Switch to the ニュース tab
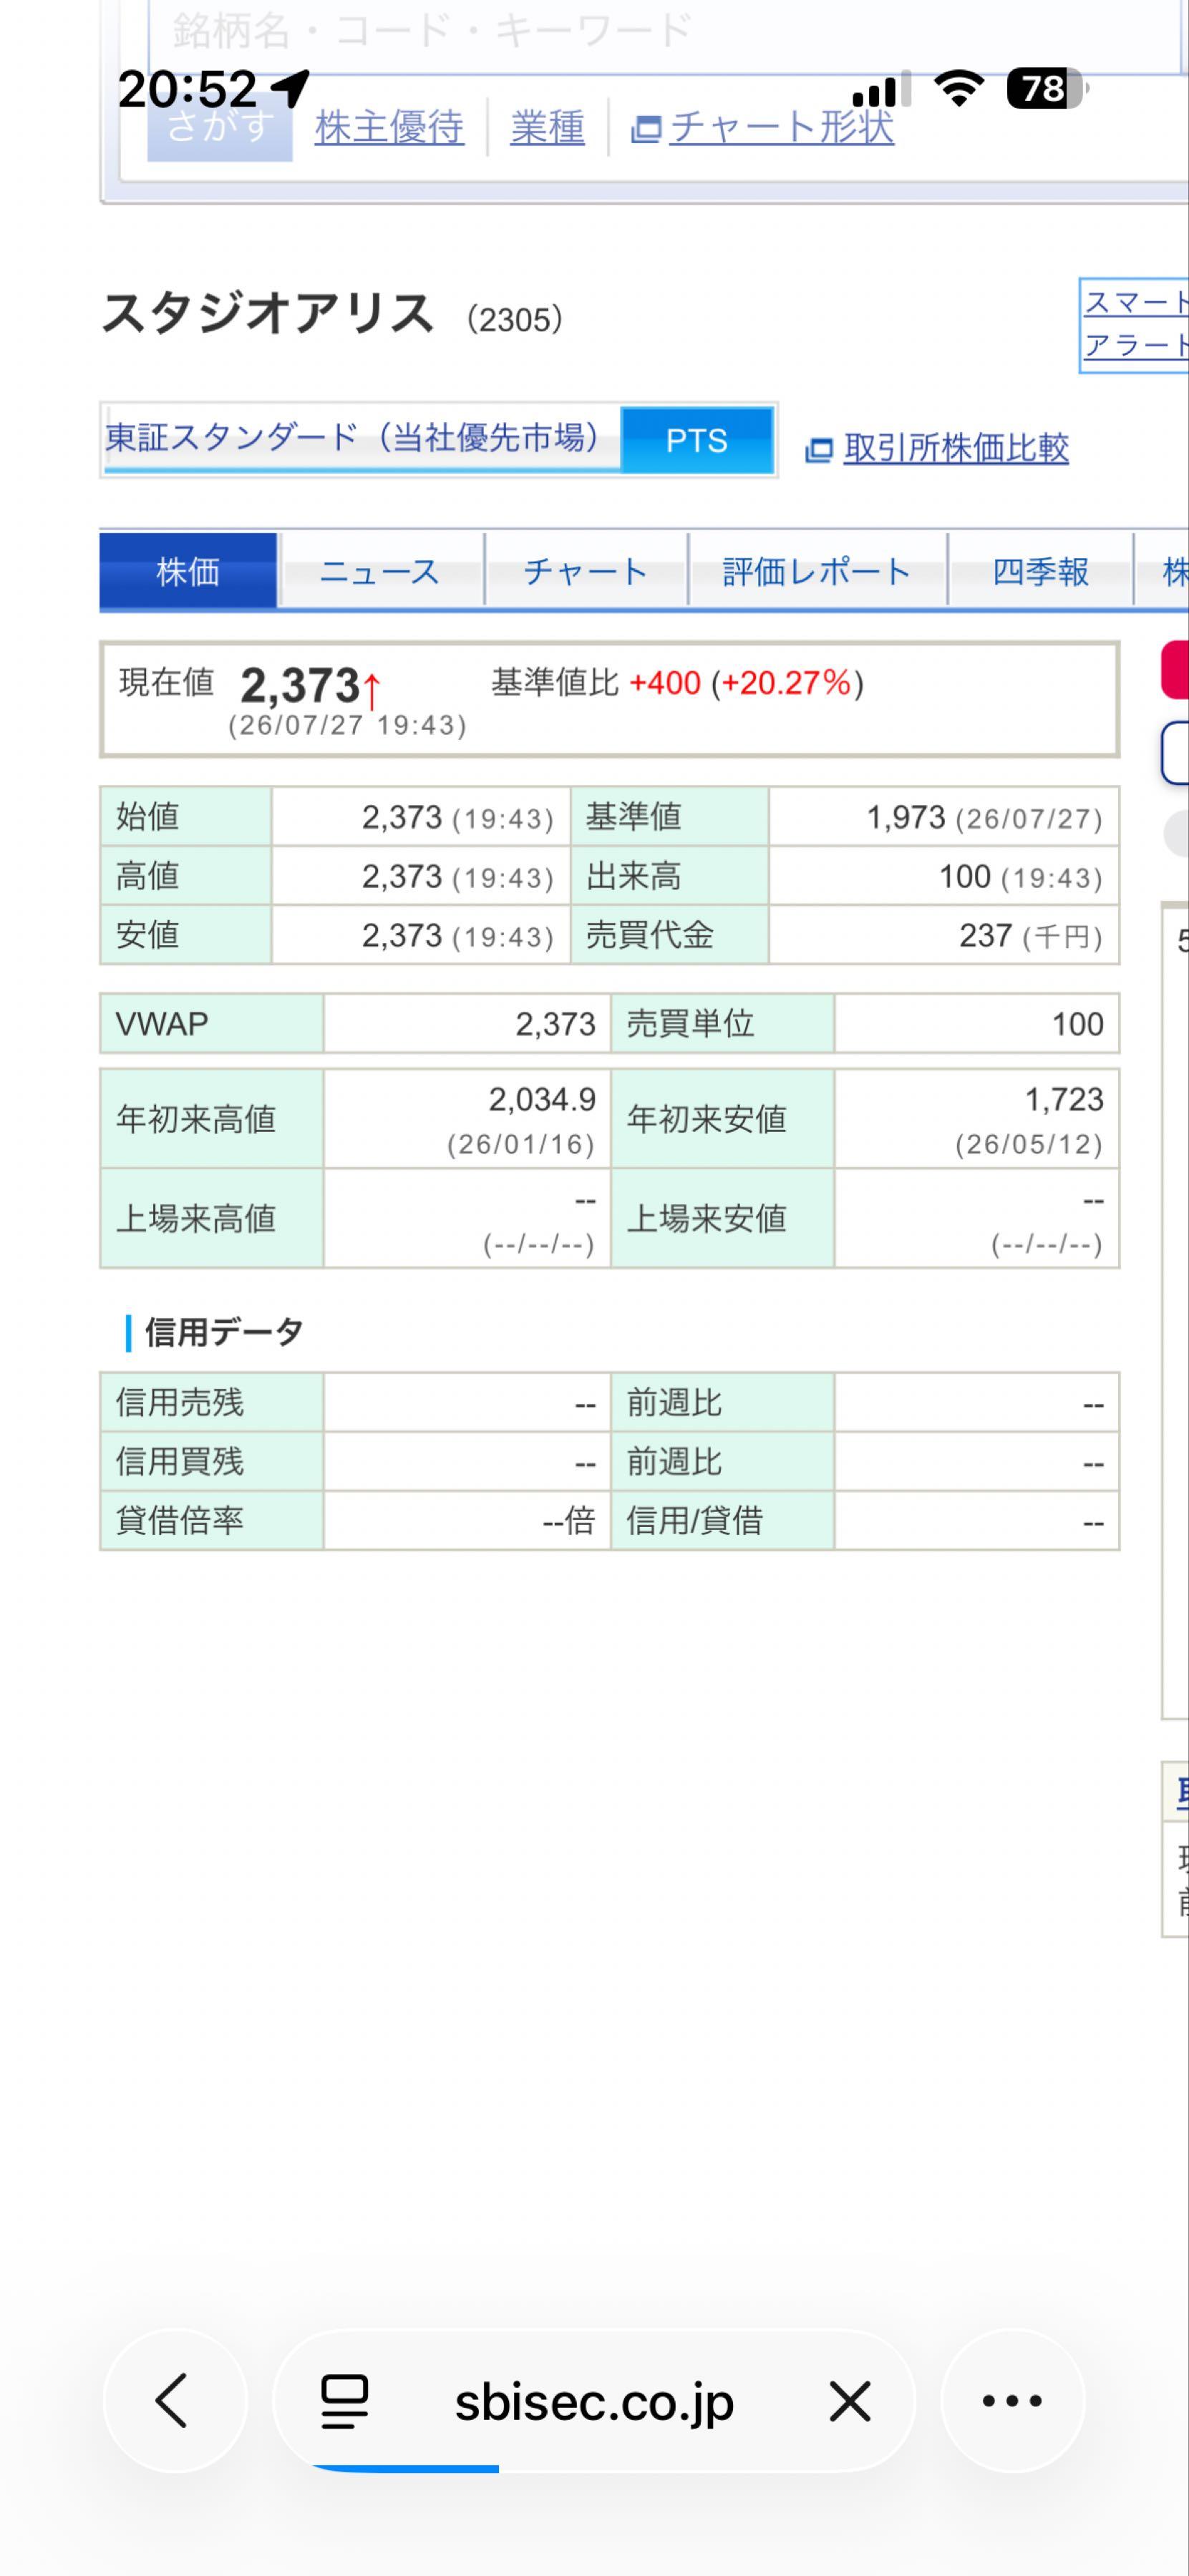Image resolution: width=1189 pixels, height=2576 pixels. [x=380, y=570]
